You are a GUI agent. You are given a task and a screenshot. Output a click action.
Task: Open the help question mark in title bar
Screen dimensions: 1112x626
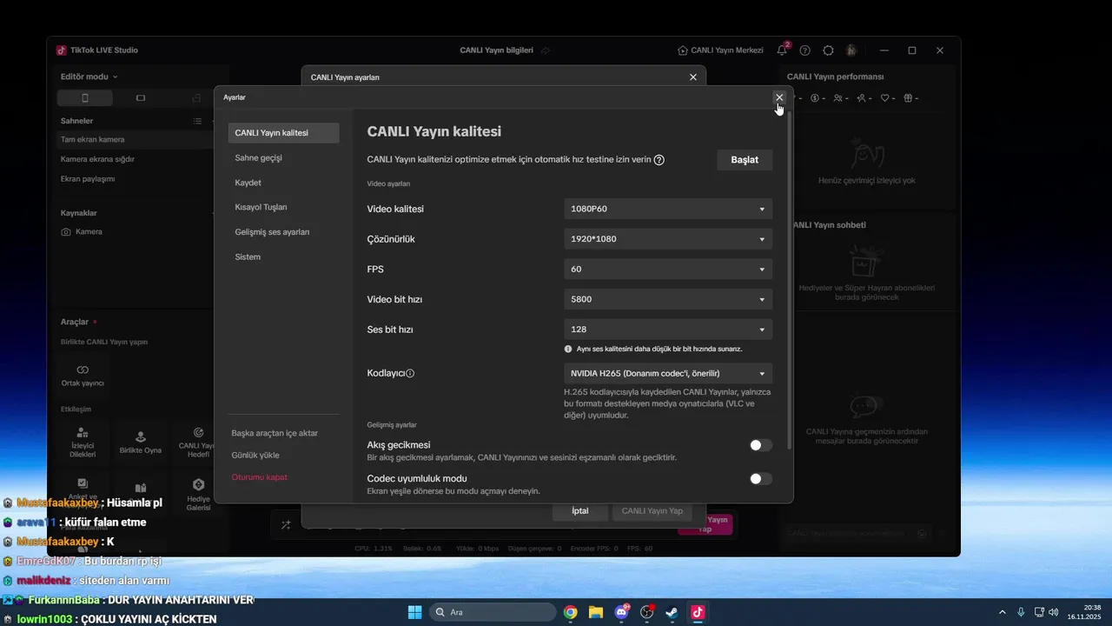805,50
